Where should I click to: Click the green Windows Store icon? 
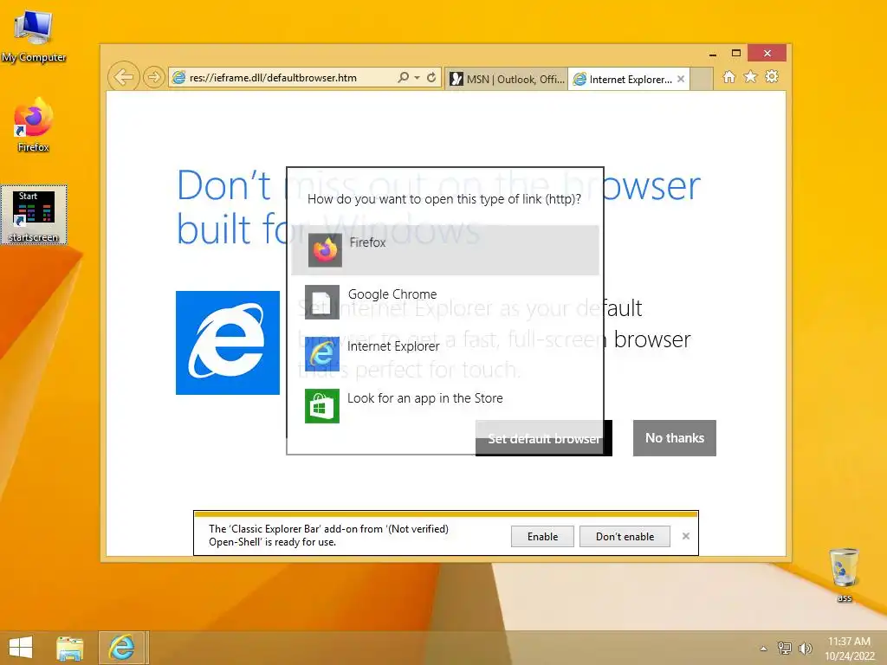pos(322,406)
